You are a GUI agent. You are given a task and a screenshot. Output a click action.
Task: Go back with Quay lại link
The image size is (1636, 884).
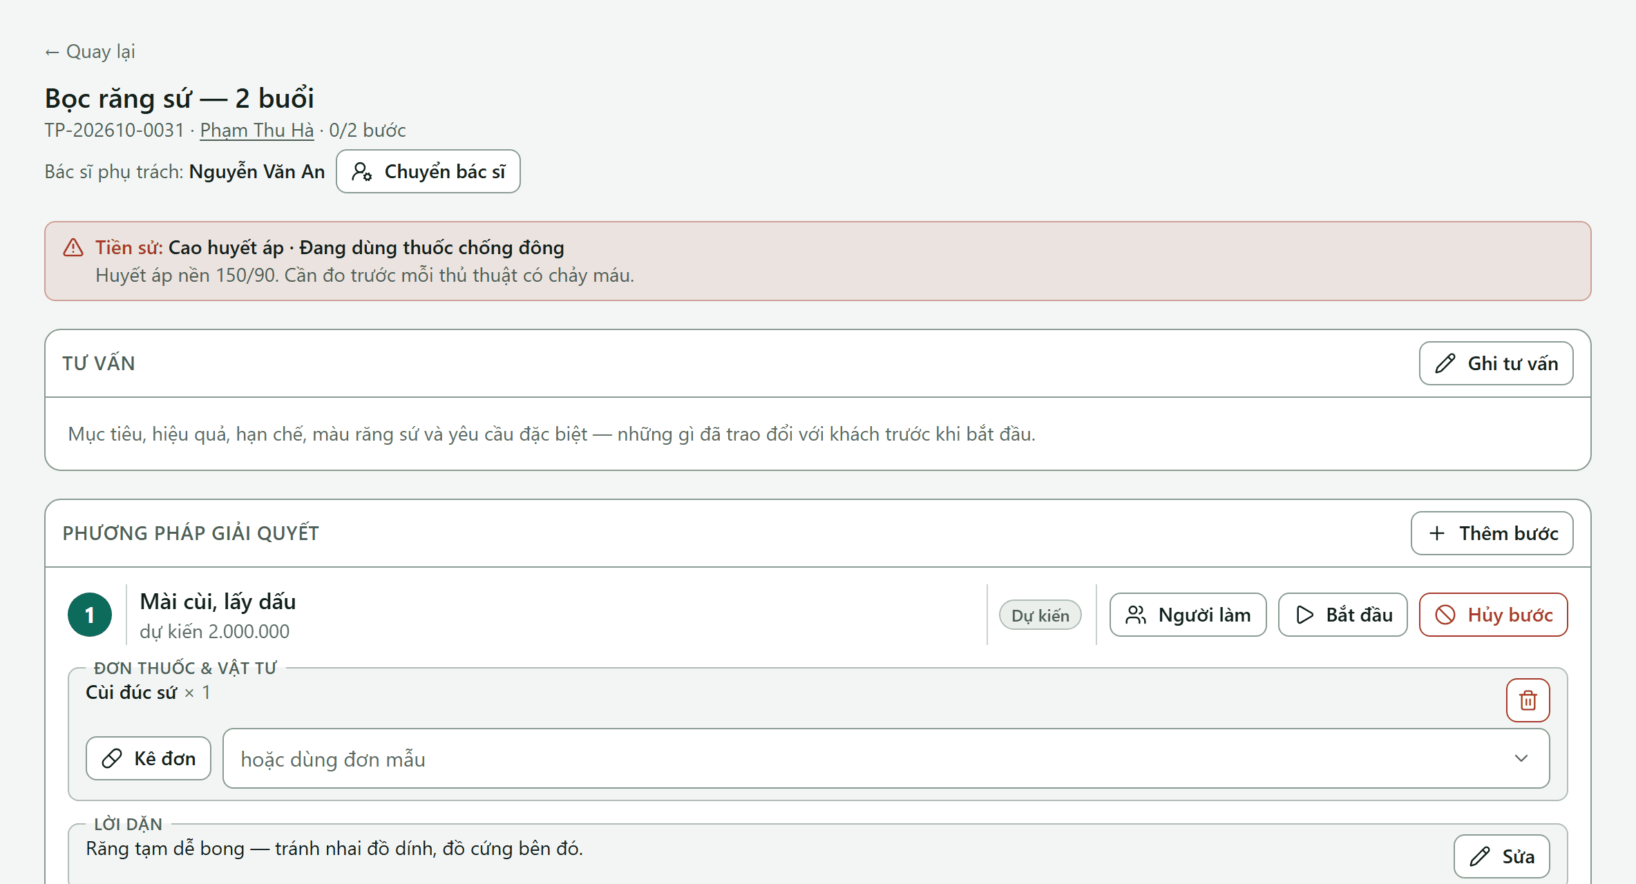[x=90, y=52]
